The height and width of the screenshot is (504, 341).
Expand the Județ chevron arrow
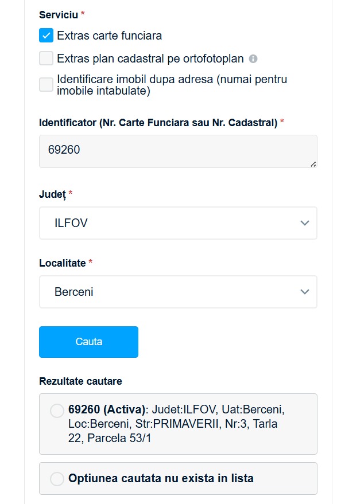(305, 223)
